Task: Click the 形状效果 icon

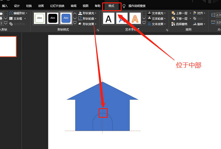Action: (x=80, y=24)
